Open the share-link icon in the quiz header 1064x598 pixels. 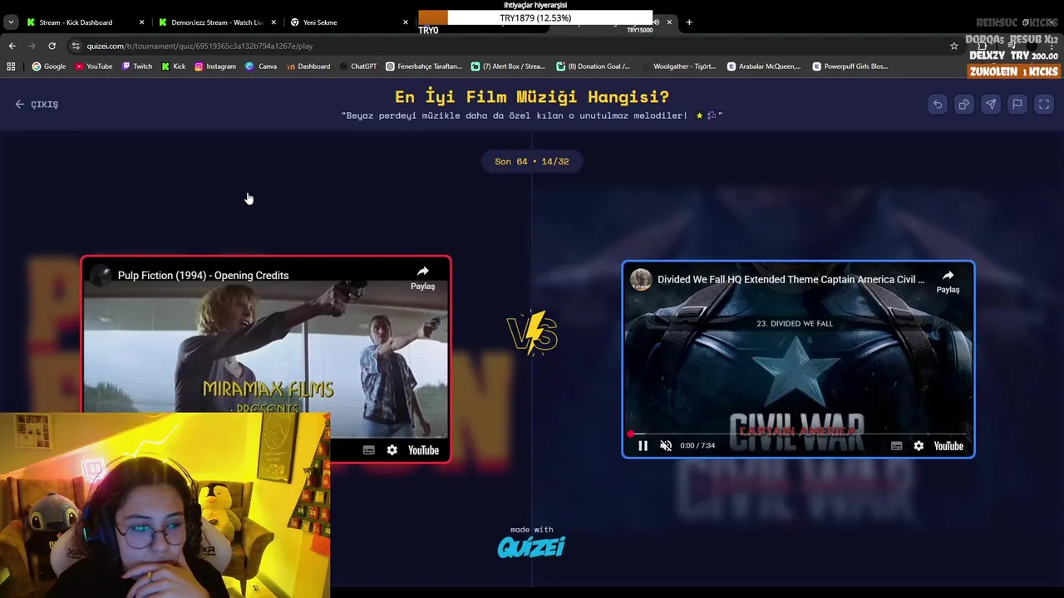point(964,105)
